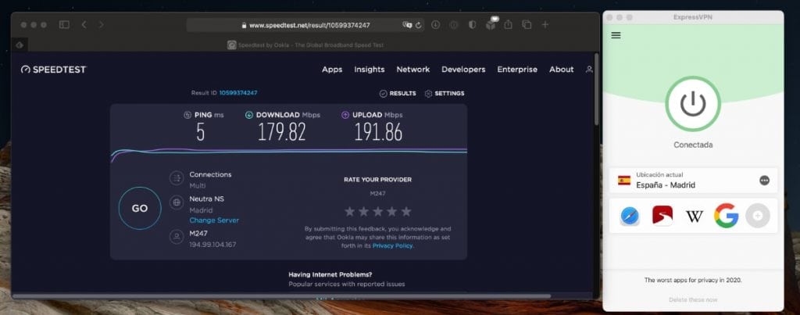Open the RESULTS page

(x=398, y=94)
